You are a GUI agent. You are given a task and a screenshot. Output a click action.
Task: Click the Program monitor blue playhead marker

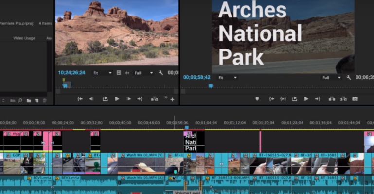click(x=211, y=86)
